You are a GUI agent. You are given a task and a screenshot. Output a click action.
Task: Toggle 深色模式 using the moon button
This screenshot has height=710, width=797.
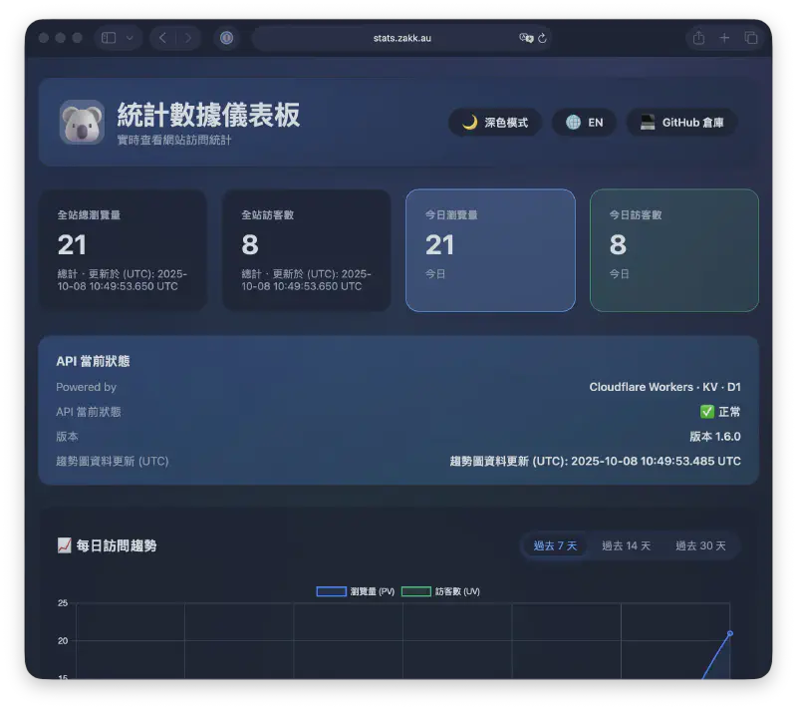[x=495, y=123]
